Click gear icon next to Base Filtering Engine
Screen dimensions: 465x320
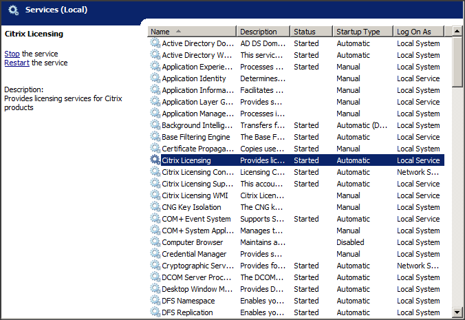[155, 137]
